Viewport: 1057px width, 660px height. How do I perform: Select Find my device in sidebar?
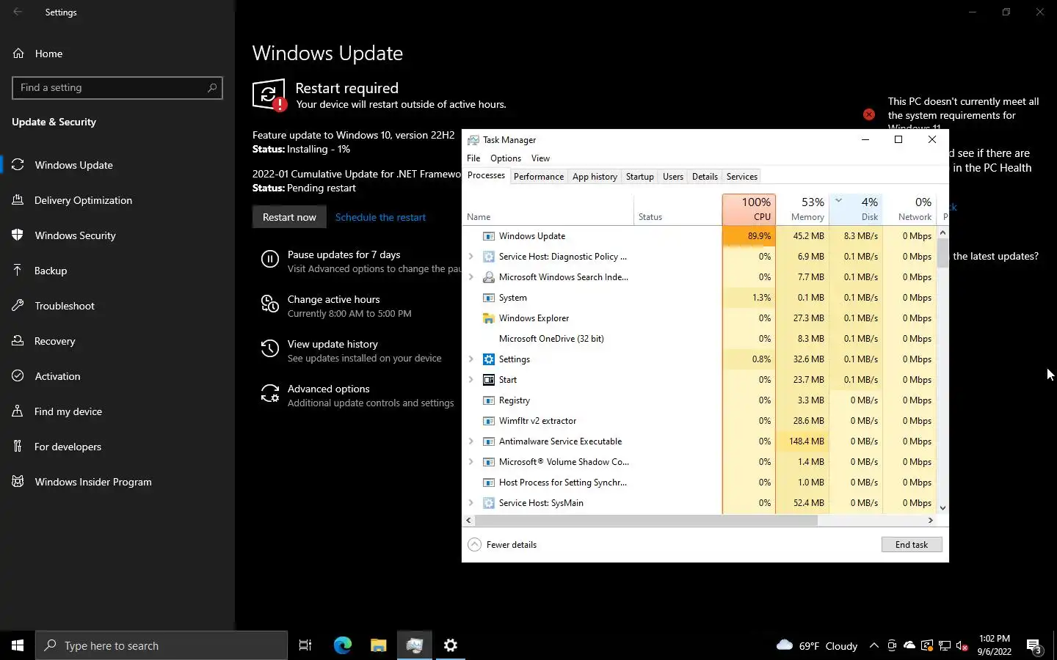tap(117, 411)
